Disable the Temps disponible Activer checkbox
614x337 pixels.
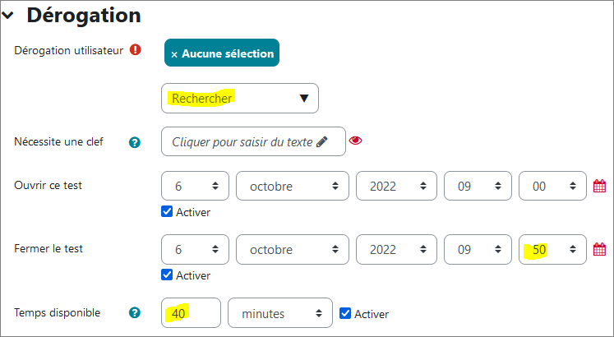click(x=345, y=313)
